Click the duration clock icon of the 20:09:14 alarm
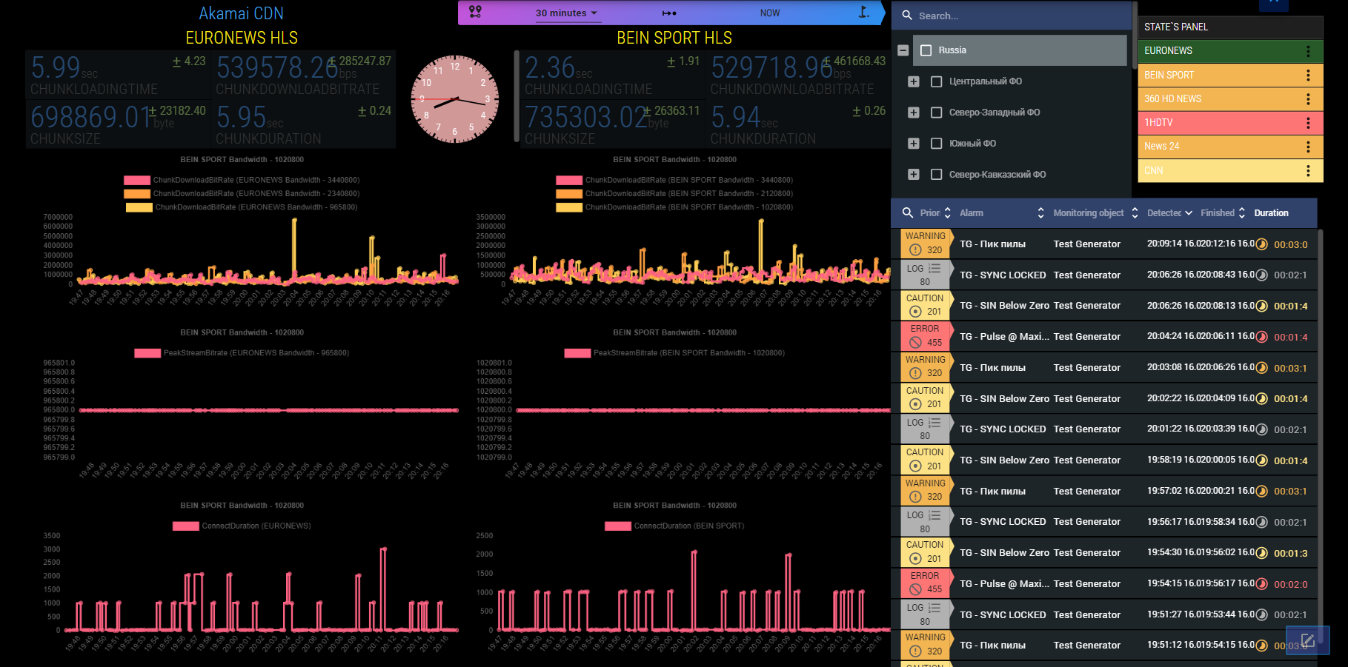 1261,244
